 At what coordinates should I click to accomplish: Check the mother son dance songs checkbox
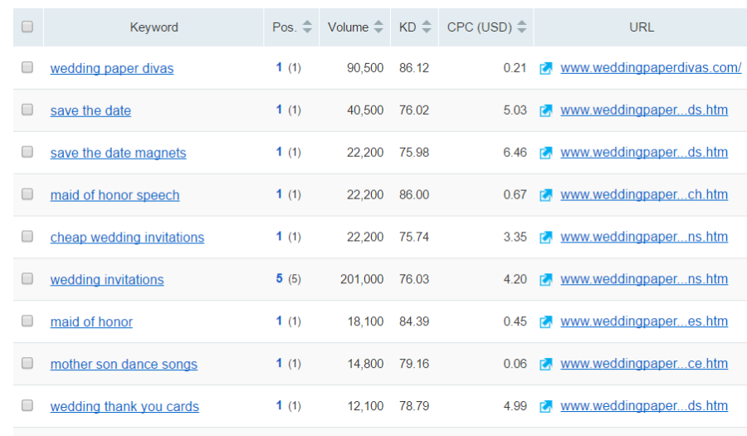[x=27, y=363]
